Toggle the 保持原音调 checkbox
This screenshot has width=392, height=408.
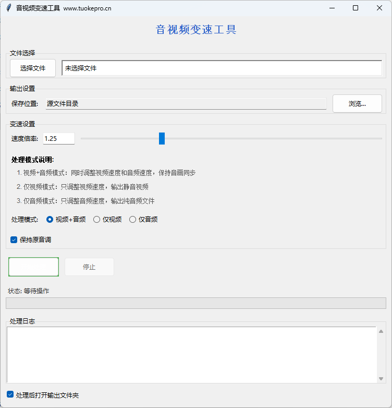click(x=14, y=240)
